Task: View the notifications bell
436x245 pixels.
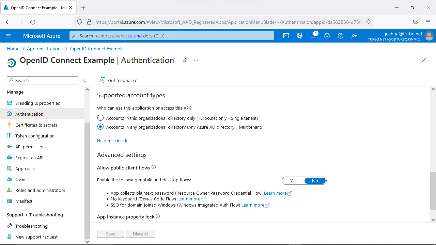Action: (313, 35)
